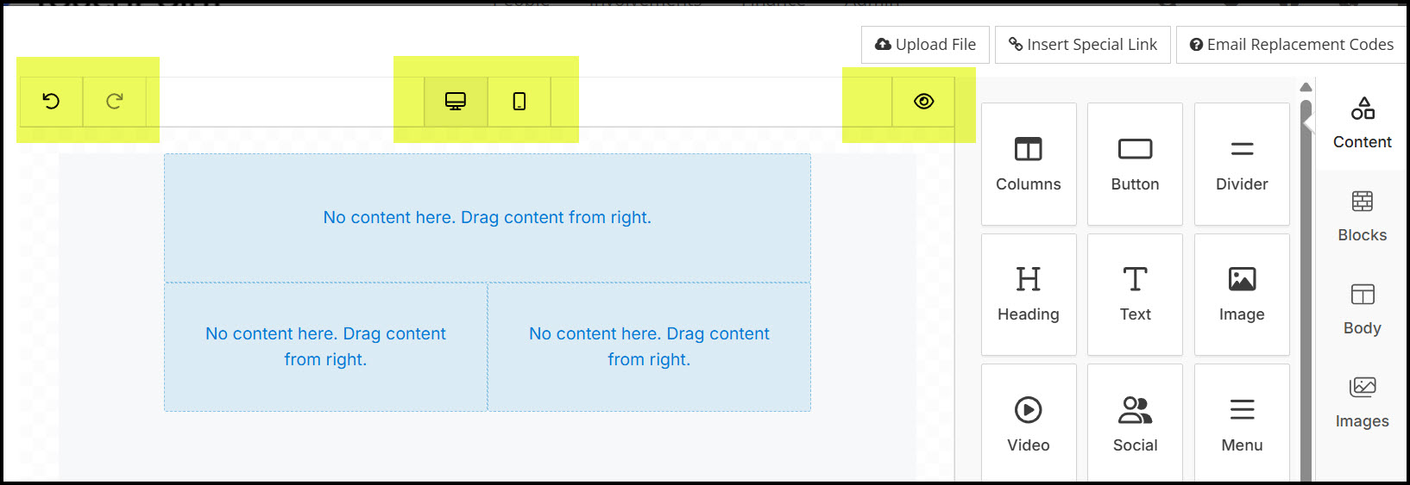
Task: Undo the last editor action
Action: pyautogui.click(x=51, y=102)
